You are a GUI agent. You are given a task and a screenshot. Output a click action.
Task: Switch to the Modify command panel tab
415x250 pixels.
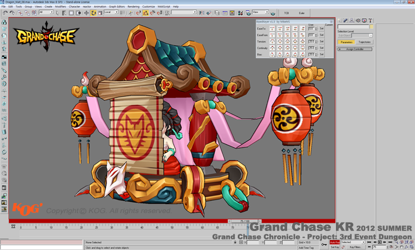[x=345, y=20]
